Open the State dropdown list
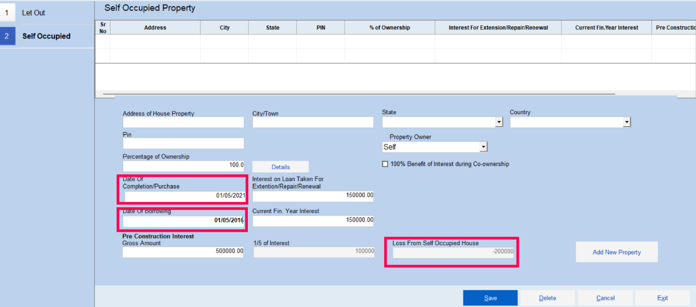 pos(499,122)
